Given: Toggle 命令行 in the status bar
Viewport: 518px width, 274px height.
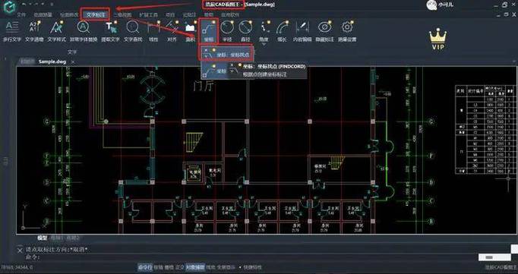Looking at the screenshot, I should [145, 267].
